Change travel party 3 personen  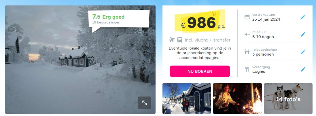tap(263, 54)
